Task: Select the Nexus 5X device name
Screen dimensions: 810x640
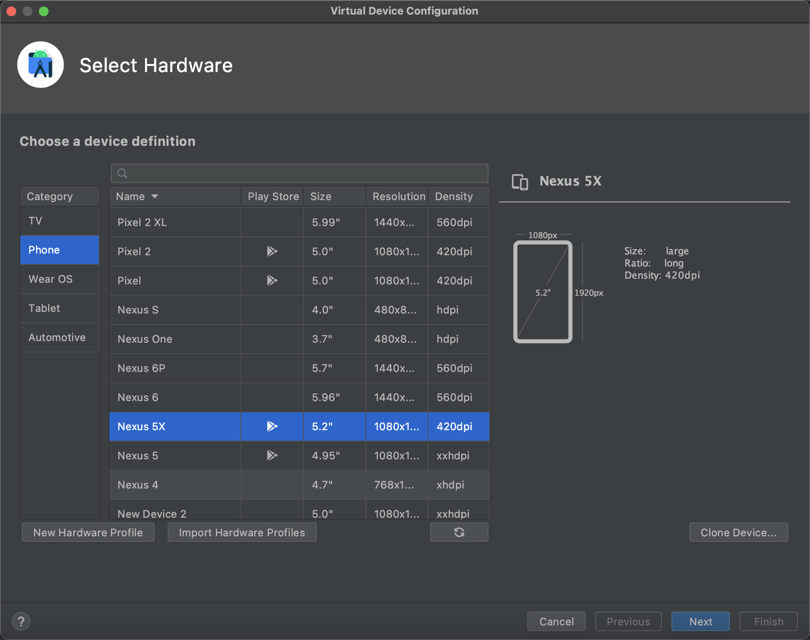Action: pyautogui.click(x=141, y=427)
